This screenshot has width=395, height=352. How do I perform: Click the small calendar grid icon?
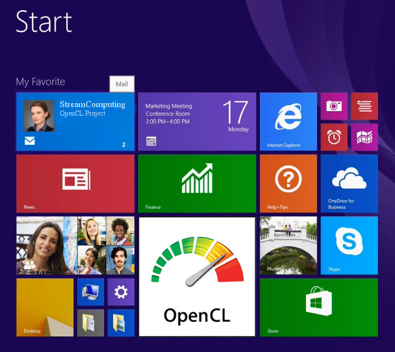pos(151,141)
